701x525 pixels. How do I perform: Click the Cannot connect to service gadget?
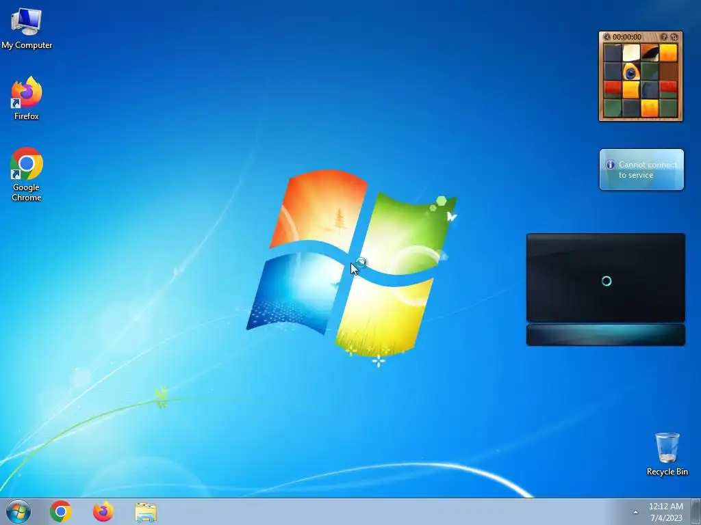(641, 170)
